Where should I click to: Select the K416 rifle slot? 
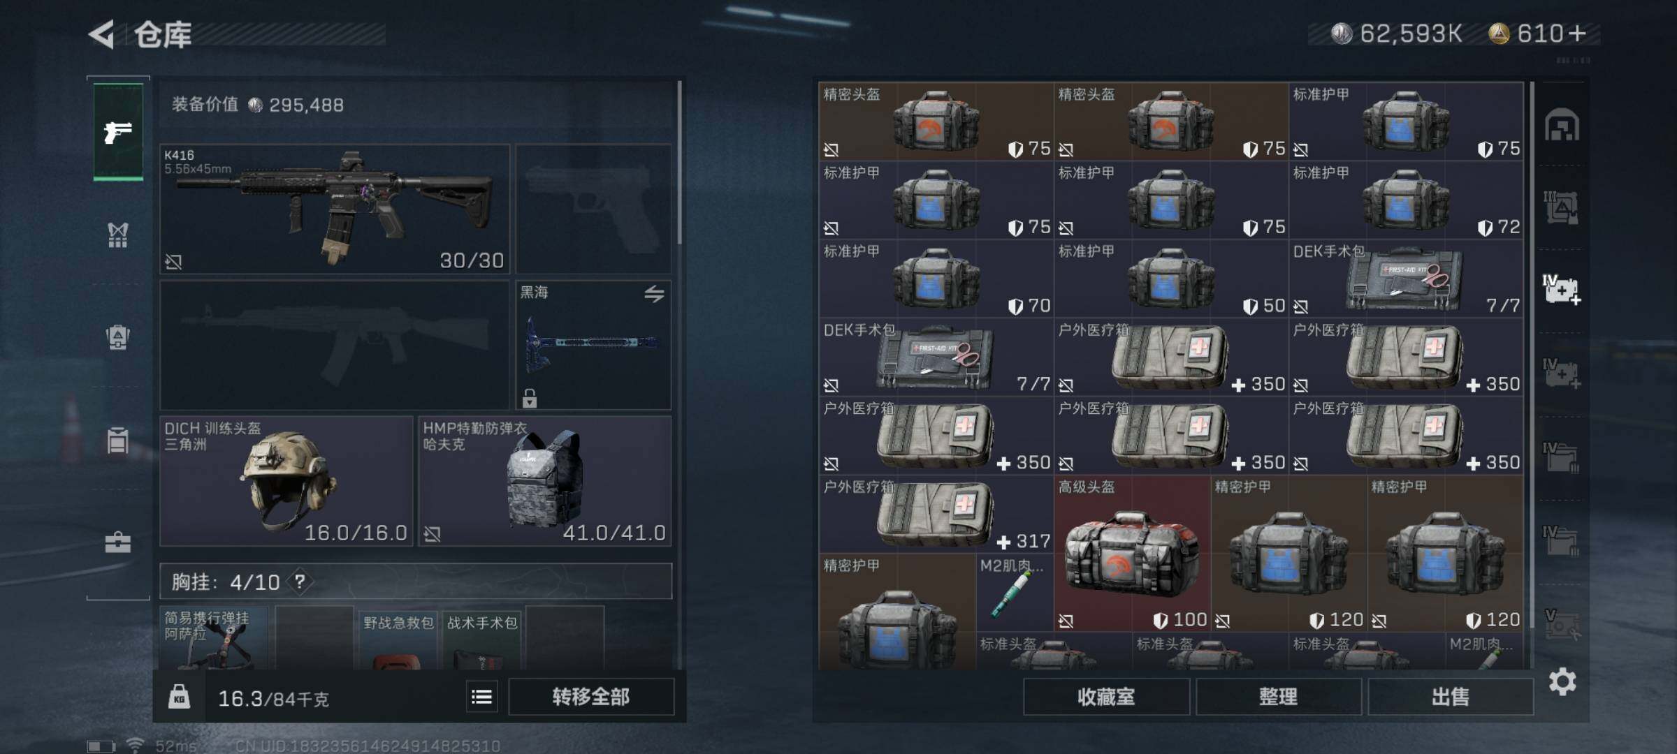click(335, 209)
